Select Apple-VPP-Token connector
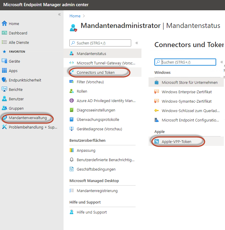The image size is (225, 230). point(176,141)
